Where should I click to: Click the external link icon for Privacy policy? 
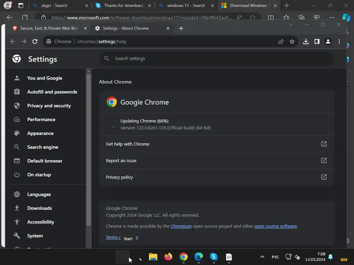324,177
